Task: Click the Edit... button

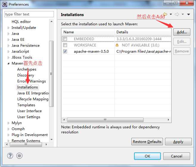Action: (x=182, y=42)
